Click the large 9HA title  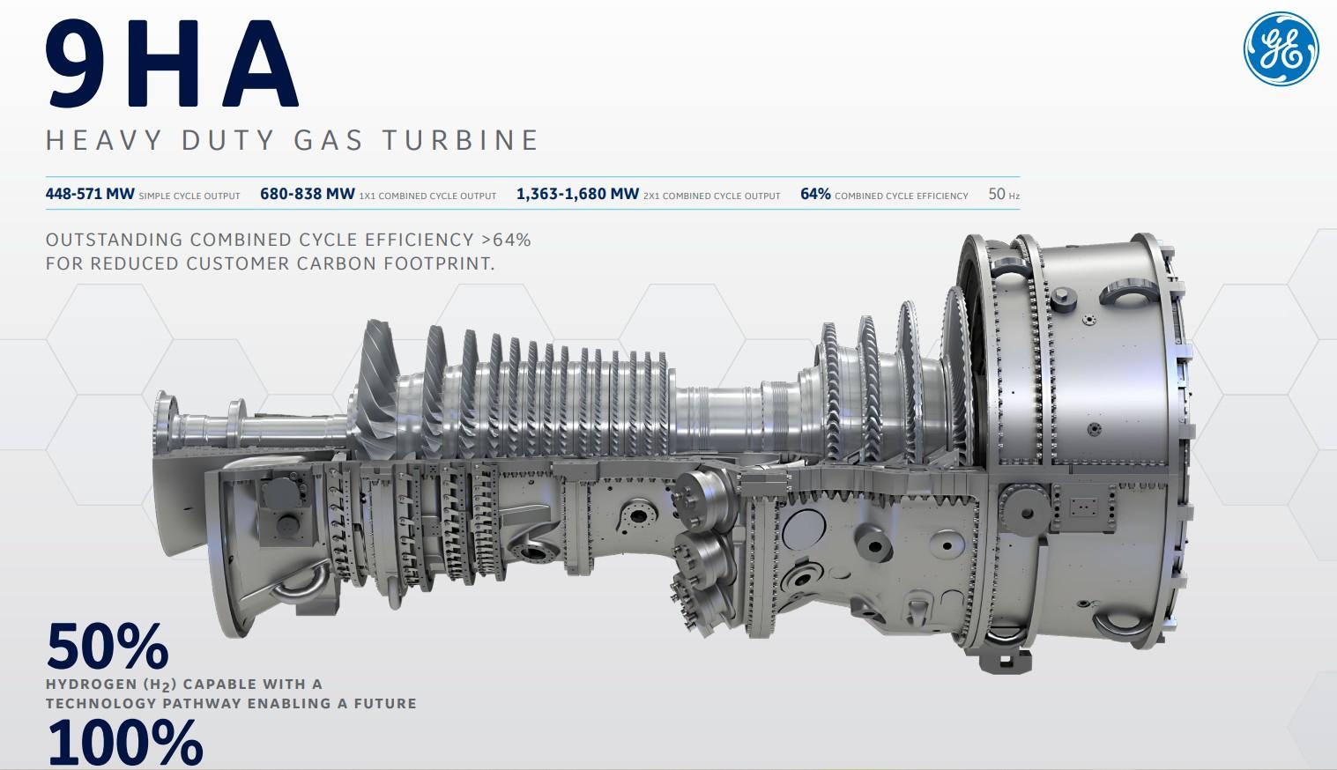[173, 63]
